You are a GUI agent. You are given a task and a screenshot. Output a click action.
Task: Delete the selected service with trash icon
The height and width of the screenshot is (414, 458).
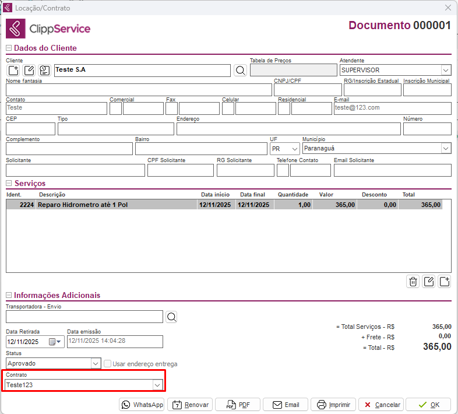pyautogui.click(x=413, y=282)
